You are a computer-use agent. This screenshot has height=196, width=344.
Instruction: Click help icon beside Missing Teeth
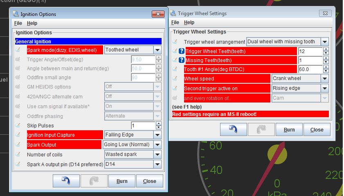tap(182, 60)
